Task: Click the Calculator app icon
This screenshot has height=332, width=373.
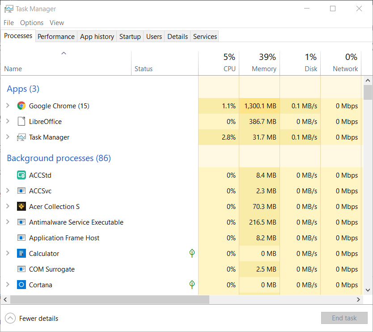Action: [21, 253]
